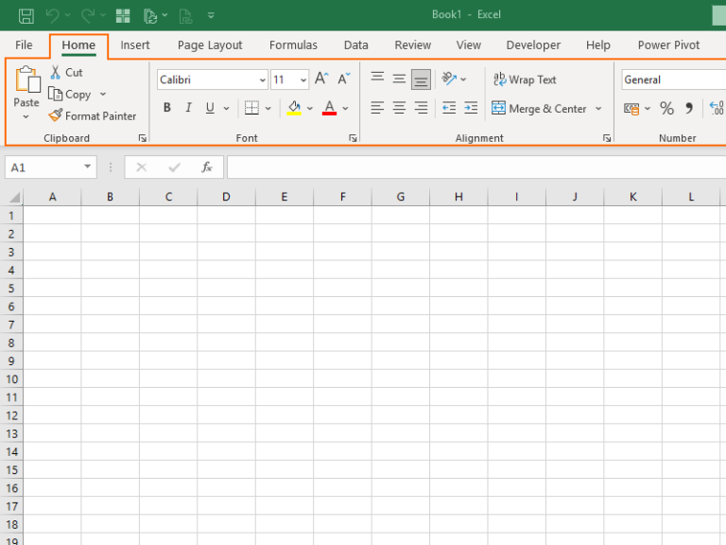Click the Save icon in quick access toolbar
The image size is (726, 545).
click(26, 16)
